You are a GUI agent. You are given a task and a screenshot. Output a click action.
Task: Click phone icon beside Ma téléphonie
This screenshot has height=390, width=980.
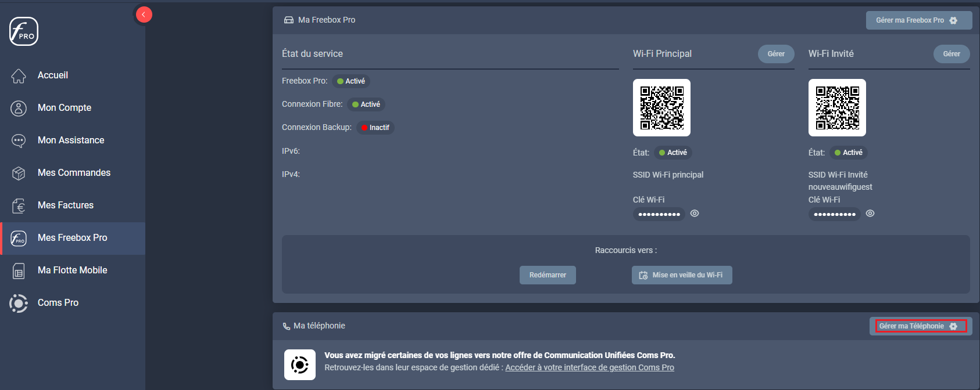pyautogui.click(x=287, y=326)
